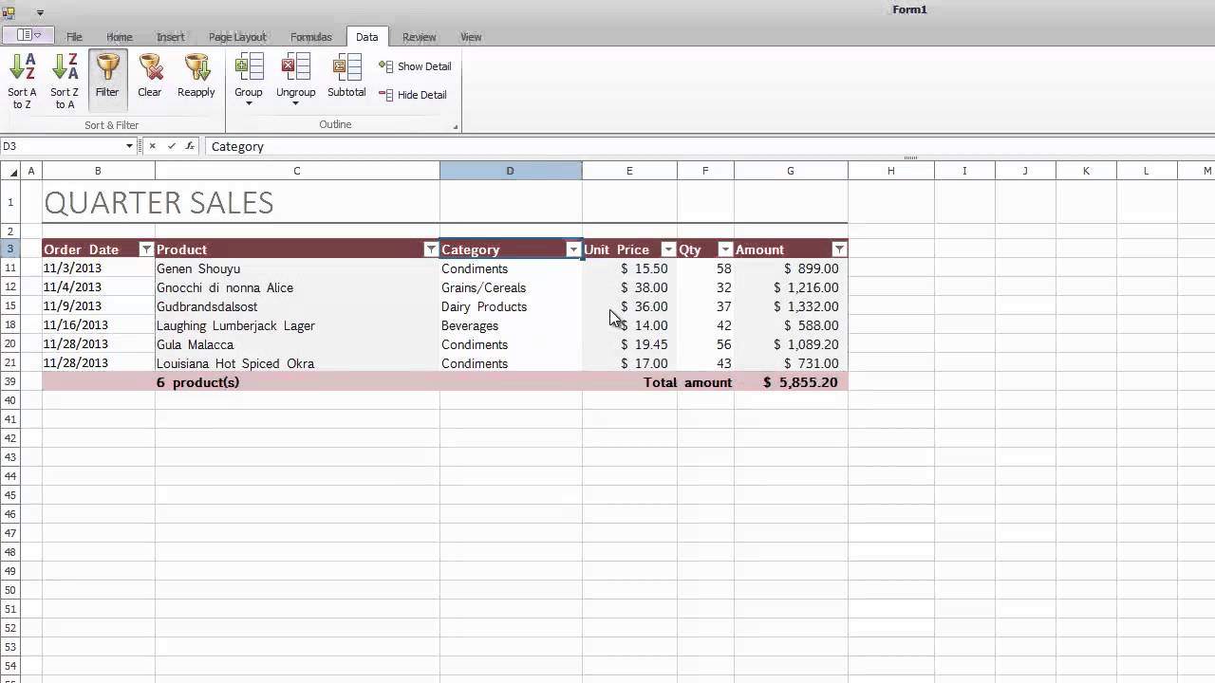Select the Total amount label cell
Image resolution: width=1215 pixels, height=683 pixels.
pos(687,382)
